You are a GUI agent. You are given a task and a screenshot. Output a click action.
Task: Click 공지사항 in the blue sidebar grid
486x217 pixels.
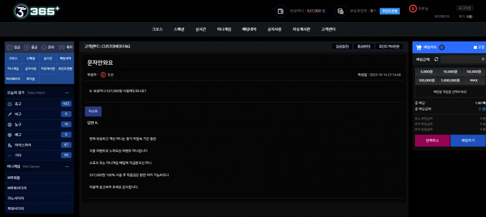coord(31,69)
